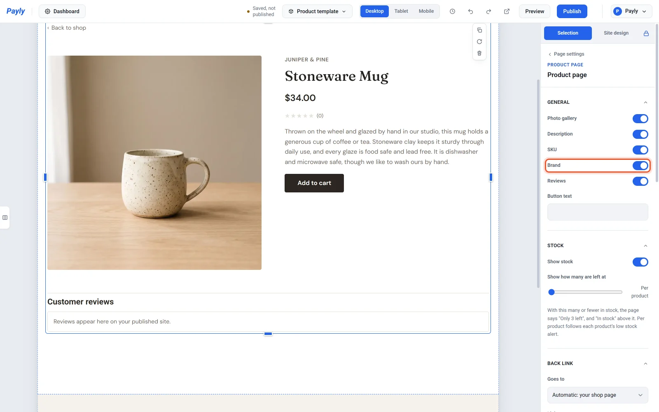
Task: Open version history clock icon
Action: (452, 12)
